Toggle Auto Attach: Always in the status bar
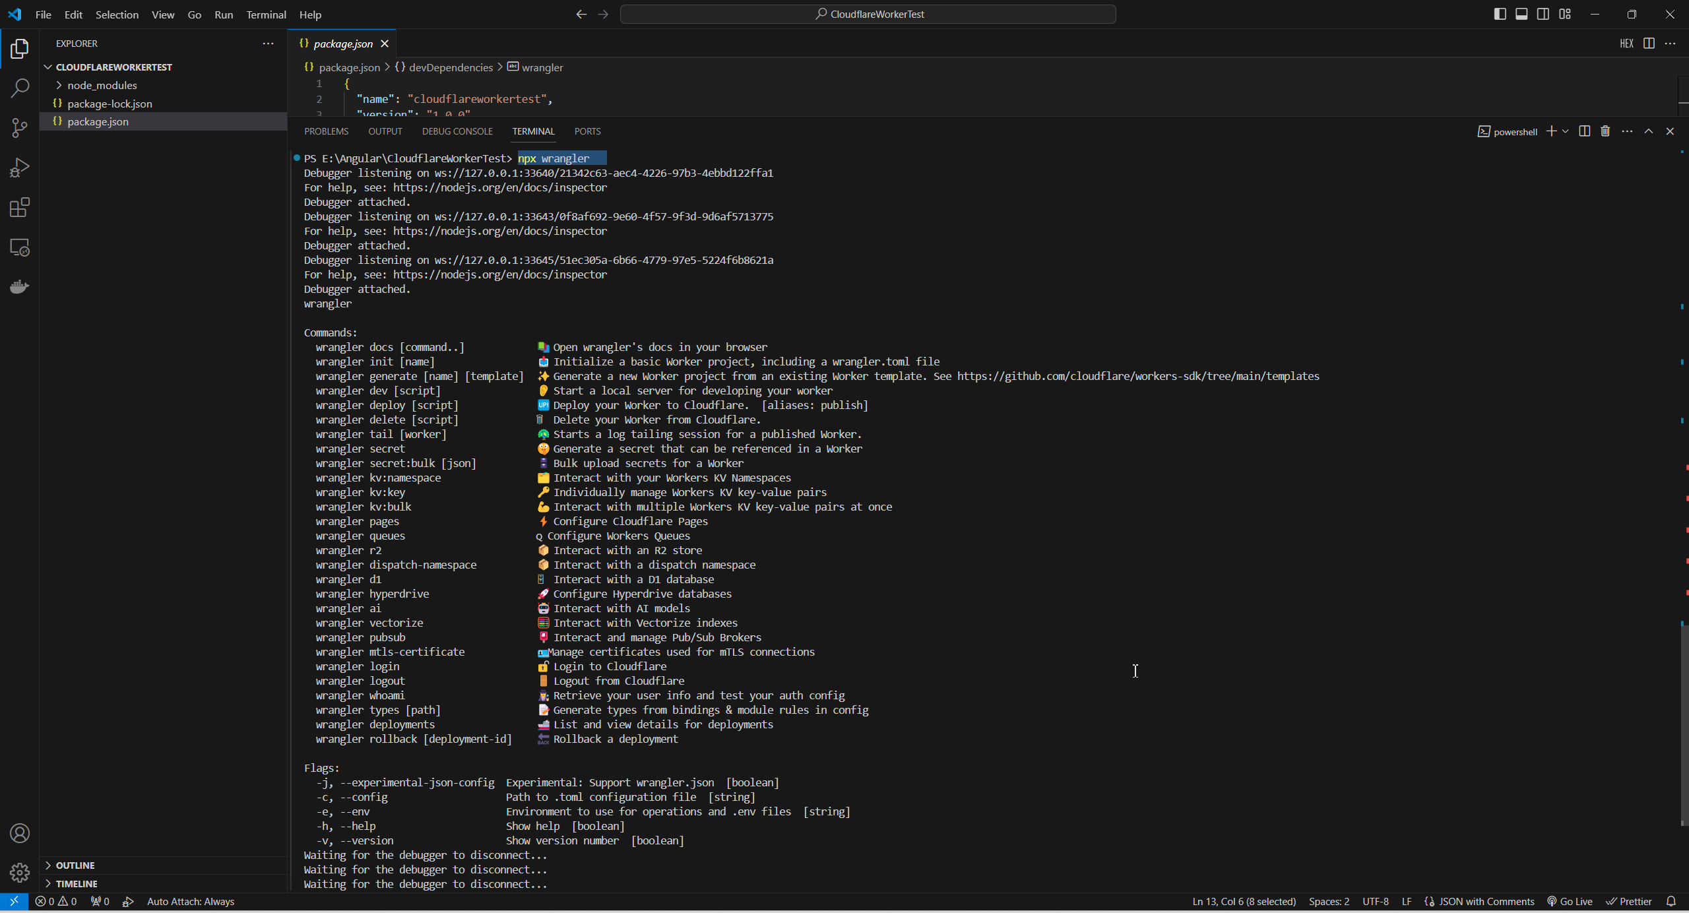1689x913 pixels. click(x=190, y=901)
